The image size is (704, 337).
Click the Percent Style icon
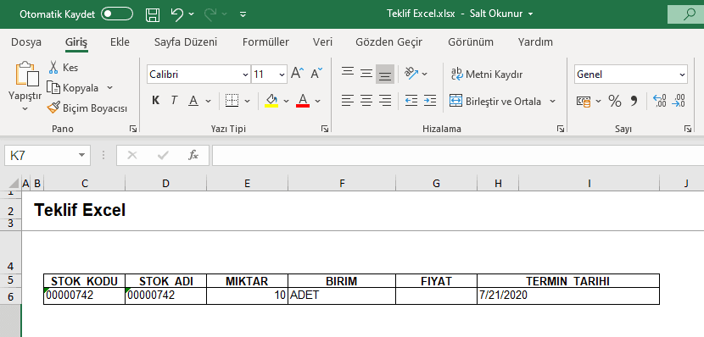pyautogui.click(x=615, y=102)
